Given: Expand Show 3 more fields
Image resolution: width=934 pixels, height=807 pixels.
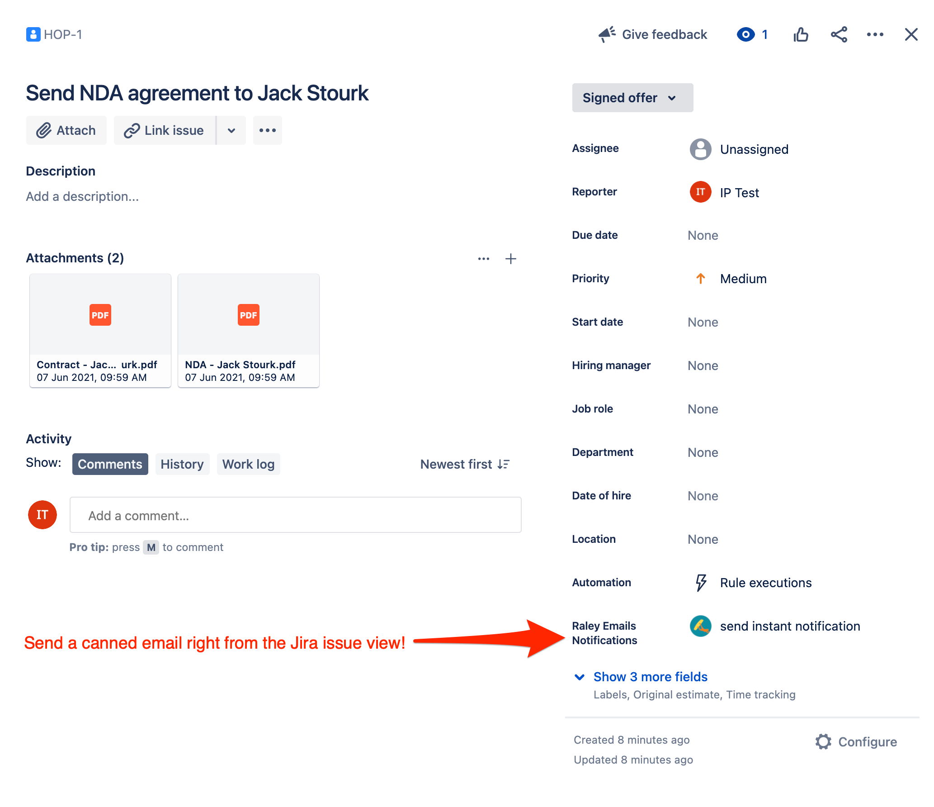Looking at the screenshot, I should tap(650, 677).
